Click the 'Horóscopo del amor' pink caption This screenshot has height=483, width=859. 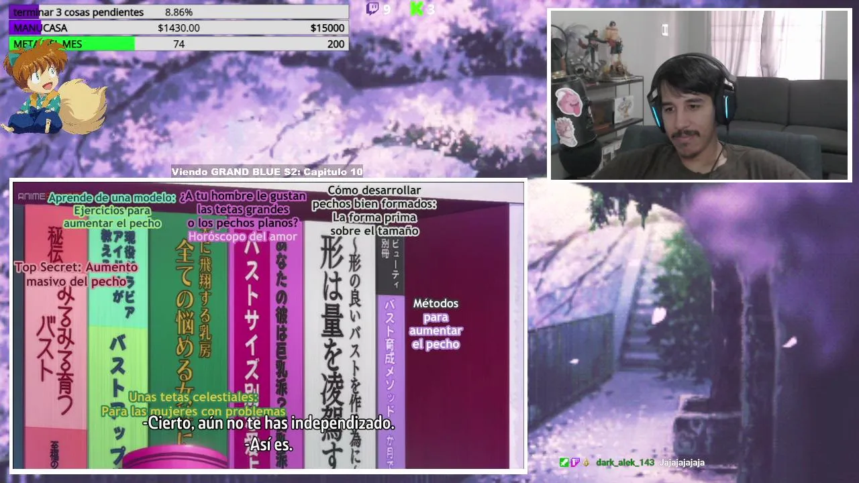(242, 236)
